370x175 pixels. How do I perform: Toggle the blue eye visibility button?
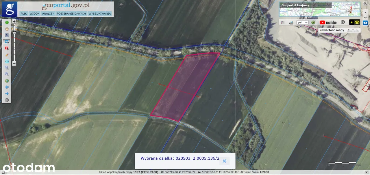pyautogui.click(x=365, y=23)
